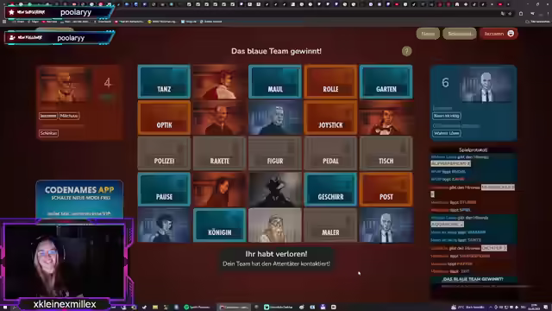Select the TISCH word card

click(386, 154)
